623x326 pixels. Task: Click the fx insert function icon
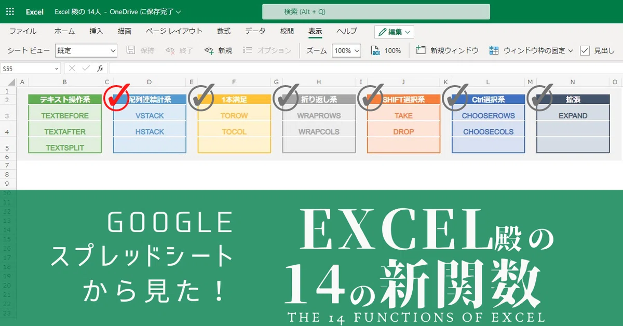[100, 68]
